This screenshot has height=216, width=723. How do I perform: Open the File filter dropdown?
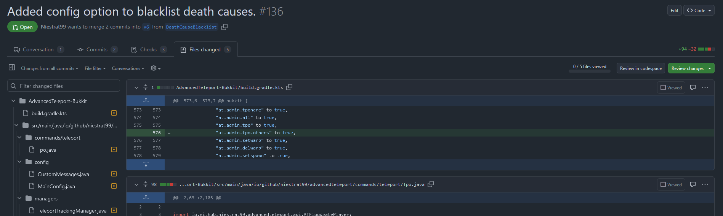(95, 68)
